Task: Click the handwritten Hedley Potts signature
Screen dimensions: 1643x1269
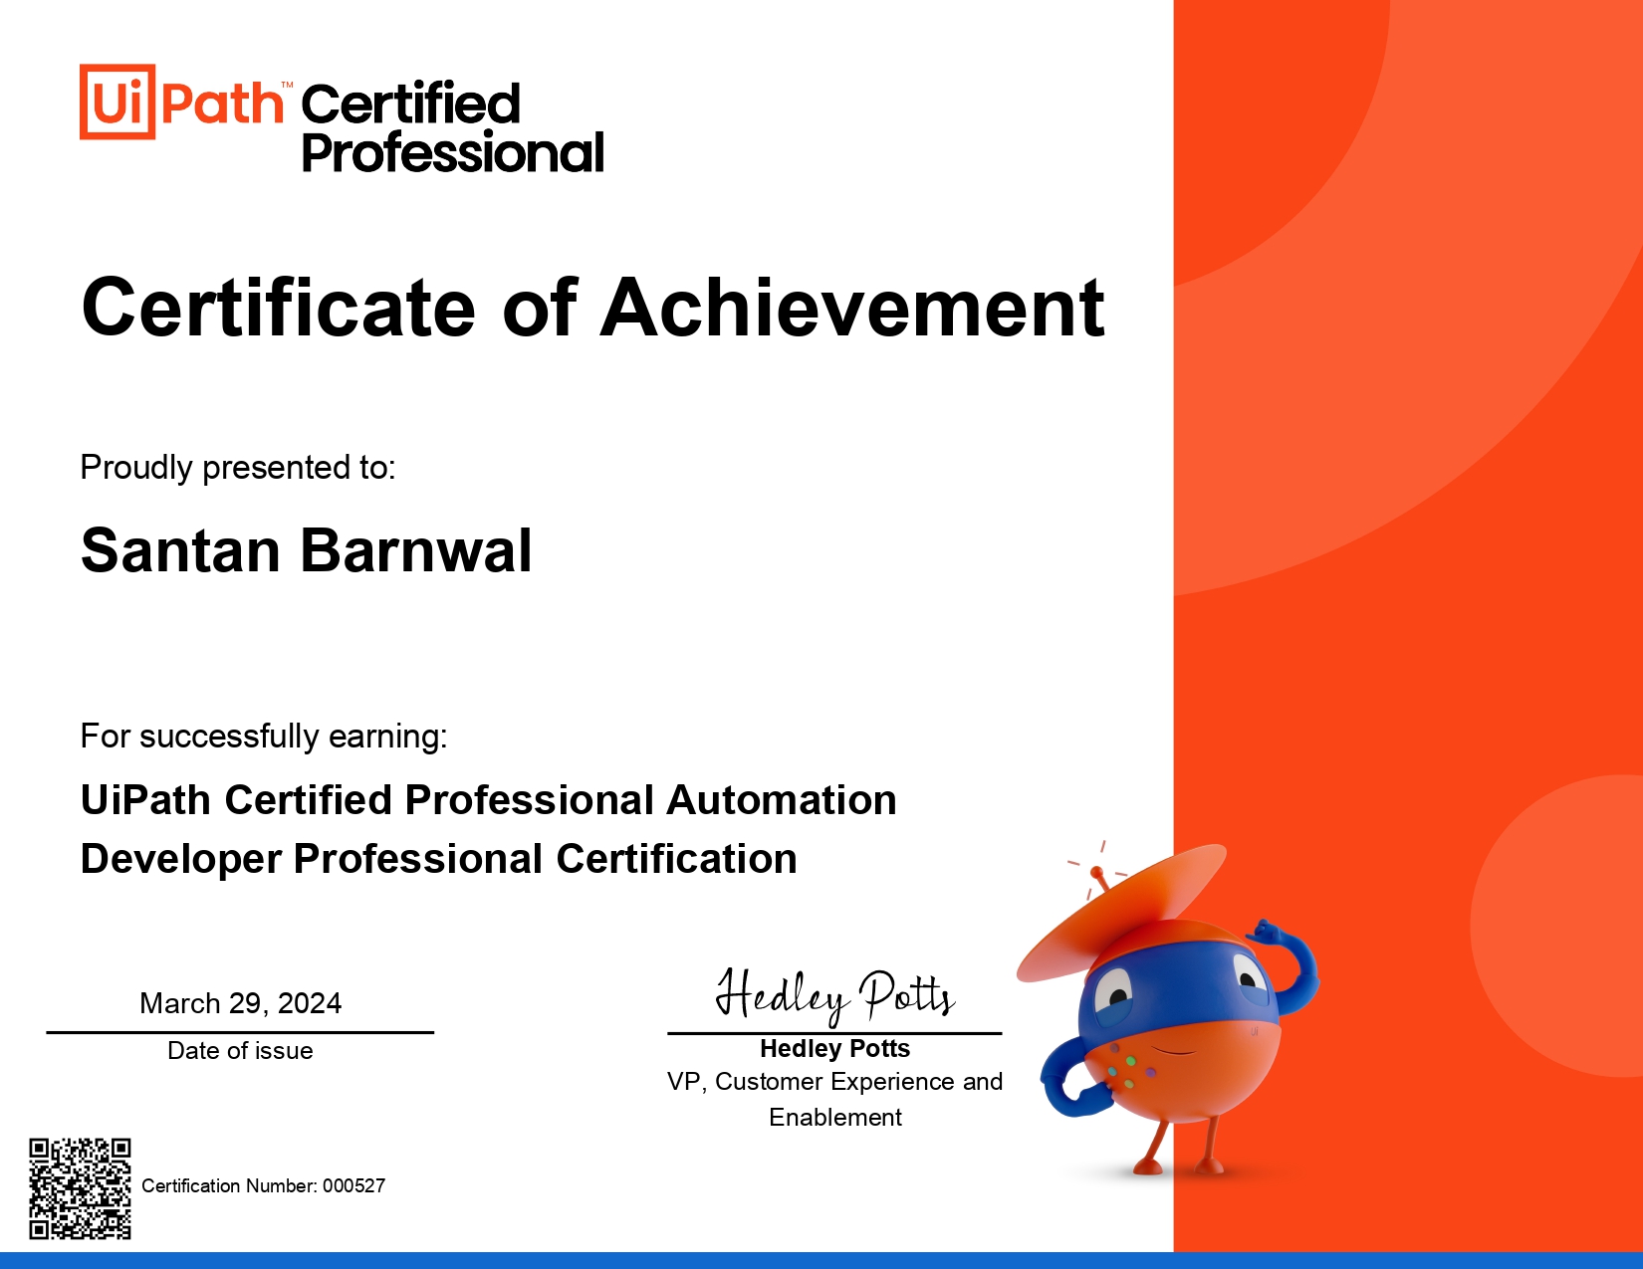Action: pyautogui.click(x=834, y=995)
